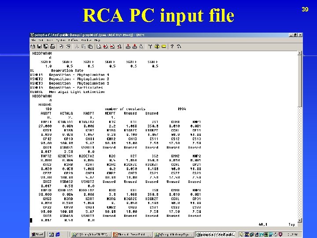Click the 'ACTALG' column header
317x238 pixels.
point(66,113)
